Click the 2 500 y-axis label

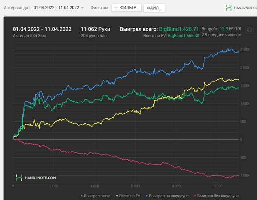point(245,50)
